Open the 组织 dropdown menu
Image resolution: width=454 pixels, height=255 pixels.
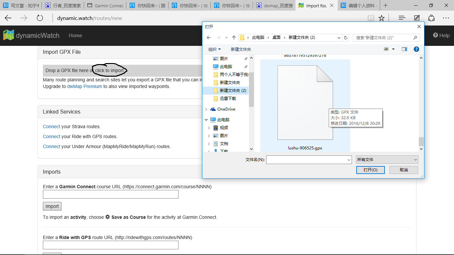tap(214, 49)
